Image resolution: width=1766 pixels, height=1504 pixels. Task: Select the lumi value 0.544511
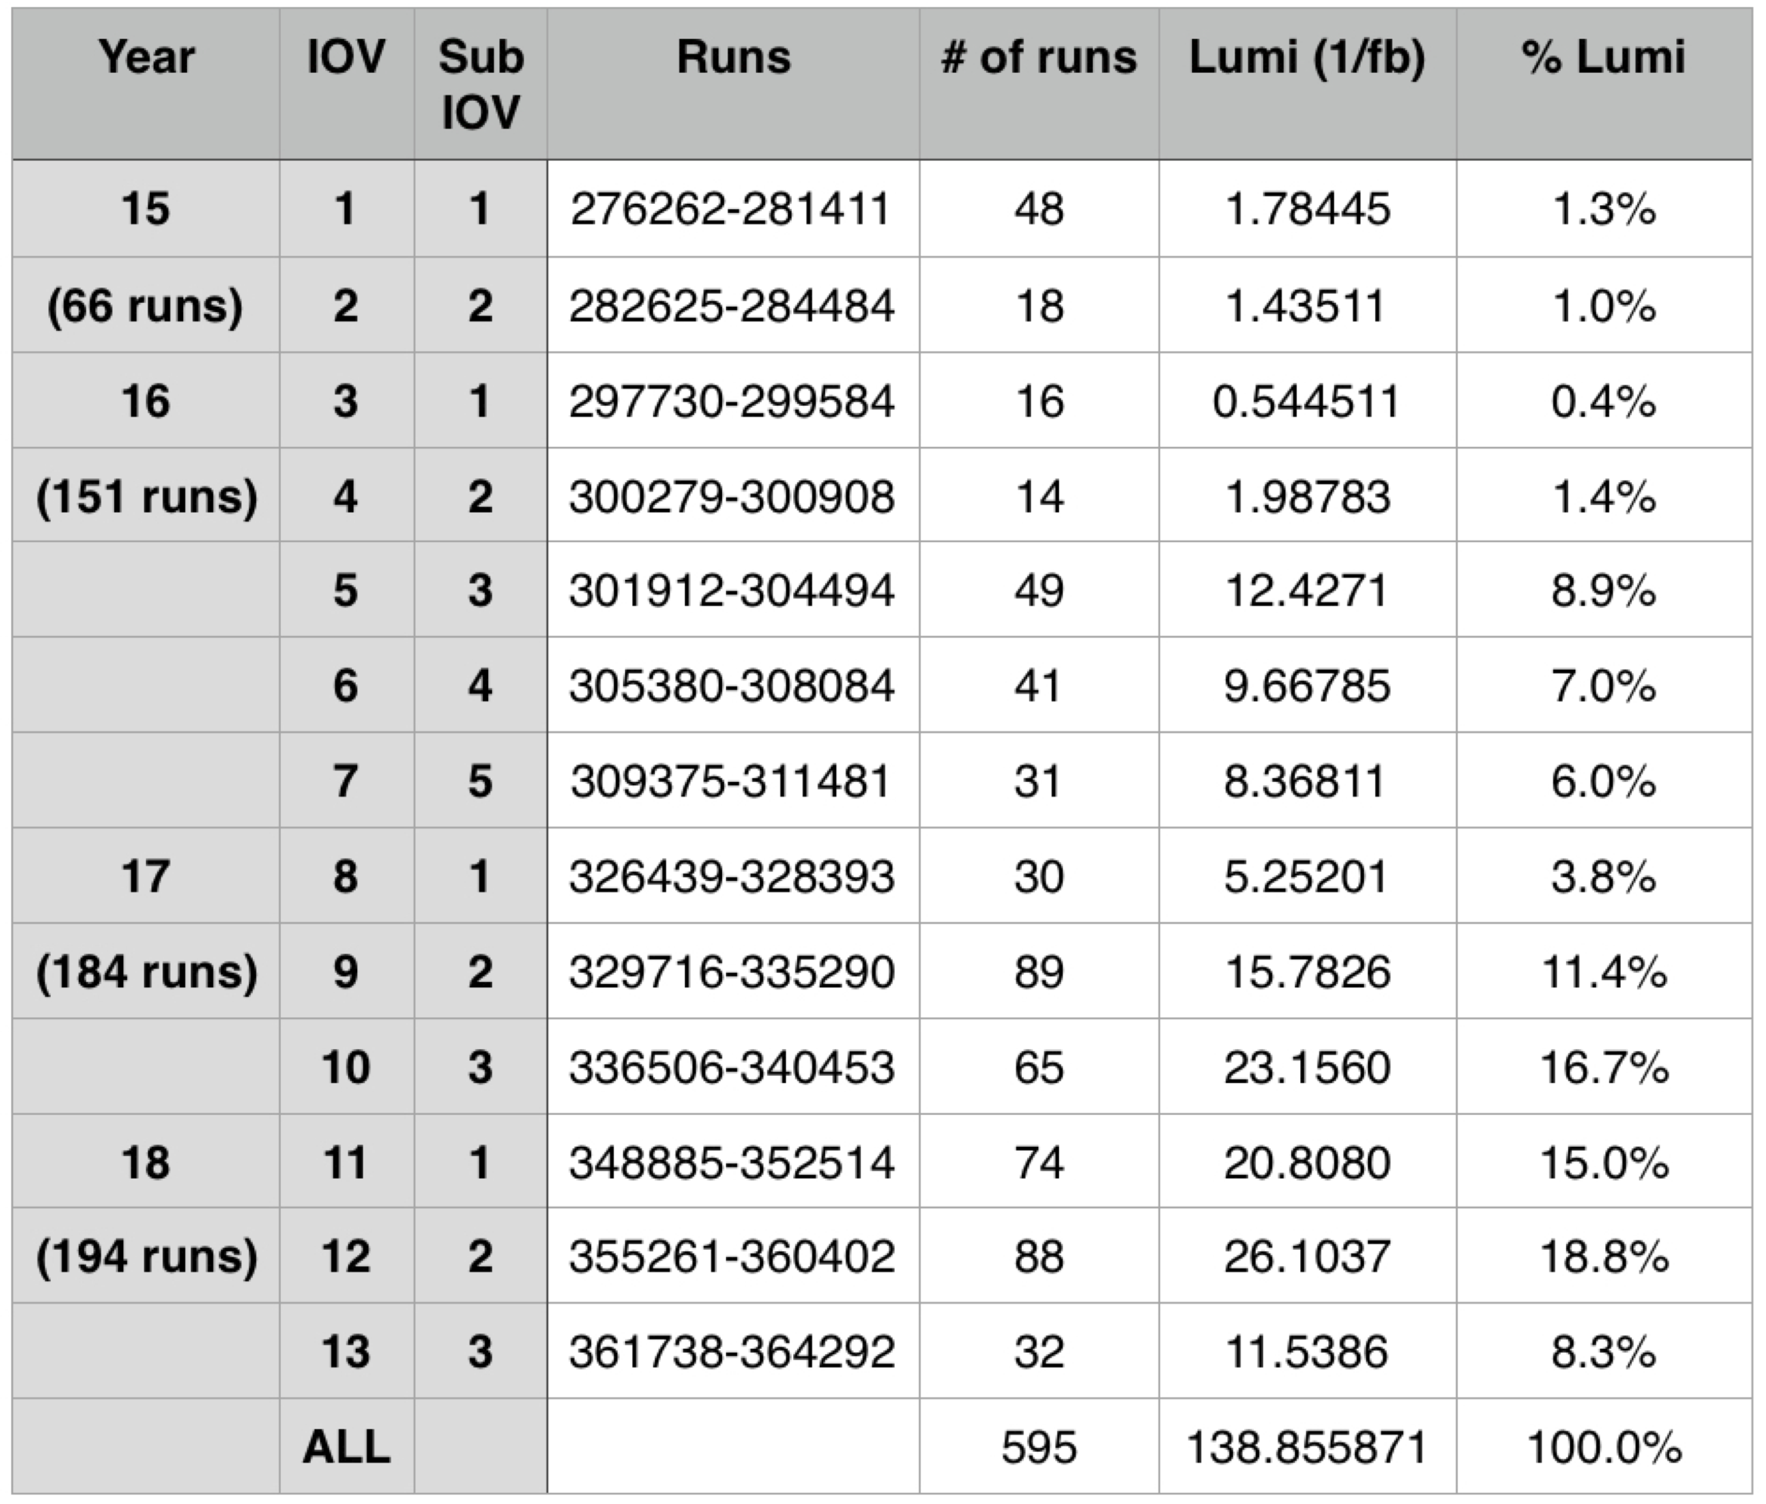(x=1306, y=401)
